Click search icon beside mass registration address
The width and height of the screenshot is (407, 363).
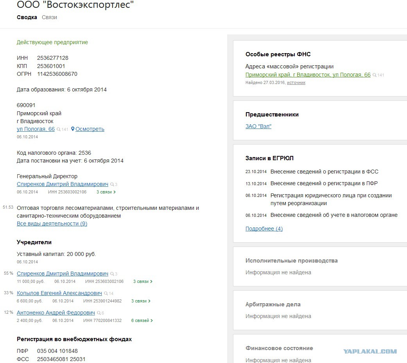click(x=375, y=75)
